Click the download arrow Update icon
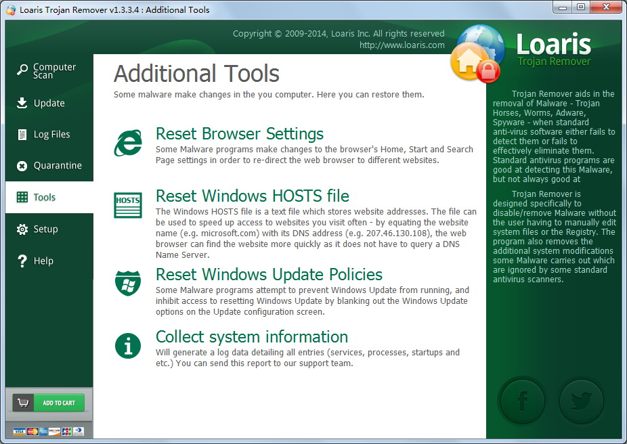The width and height of the screenshot is (627, 444). (x=22, y=103)
